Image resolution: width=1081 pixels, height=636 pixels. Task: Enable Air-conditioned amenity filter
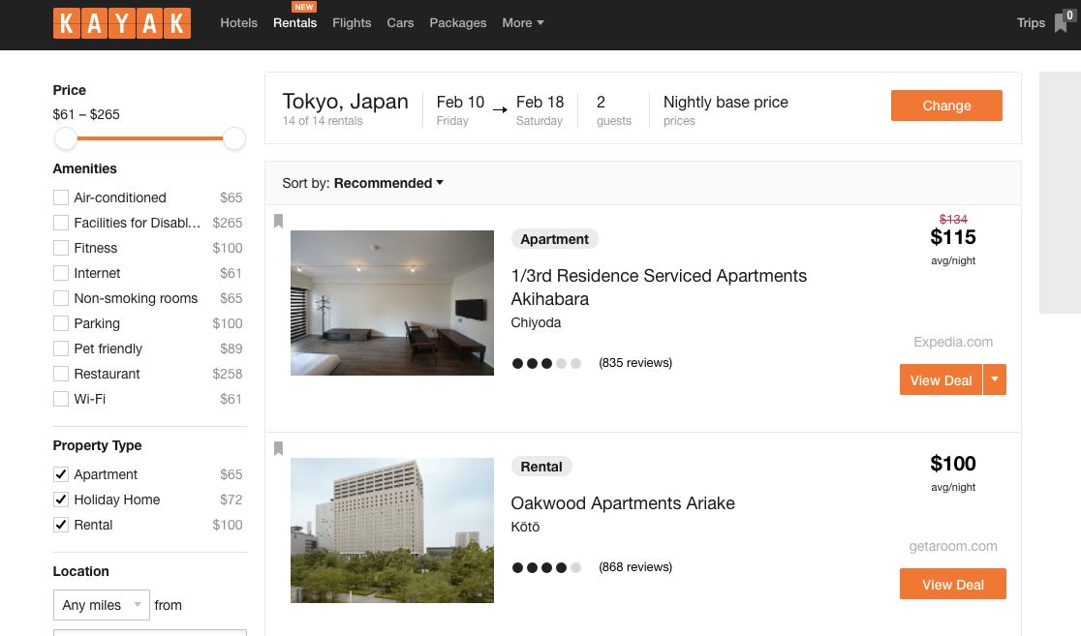coord(61,197)
